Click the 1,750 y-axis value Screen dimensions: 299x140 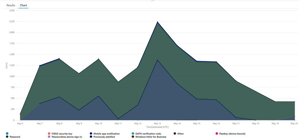[12, 43]
